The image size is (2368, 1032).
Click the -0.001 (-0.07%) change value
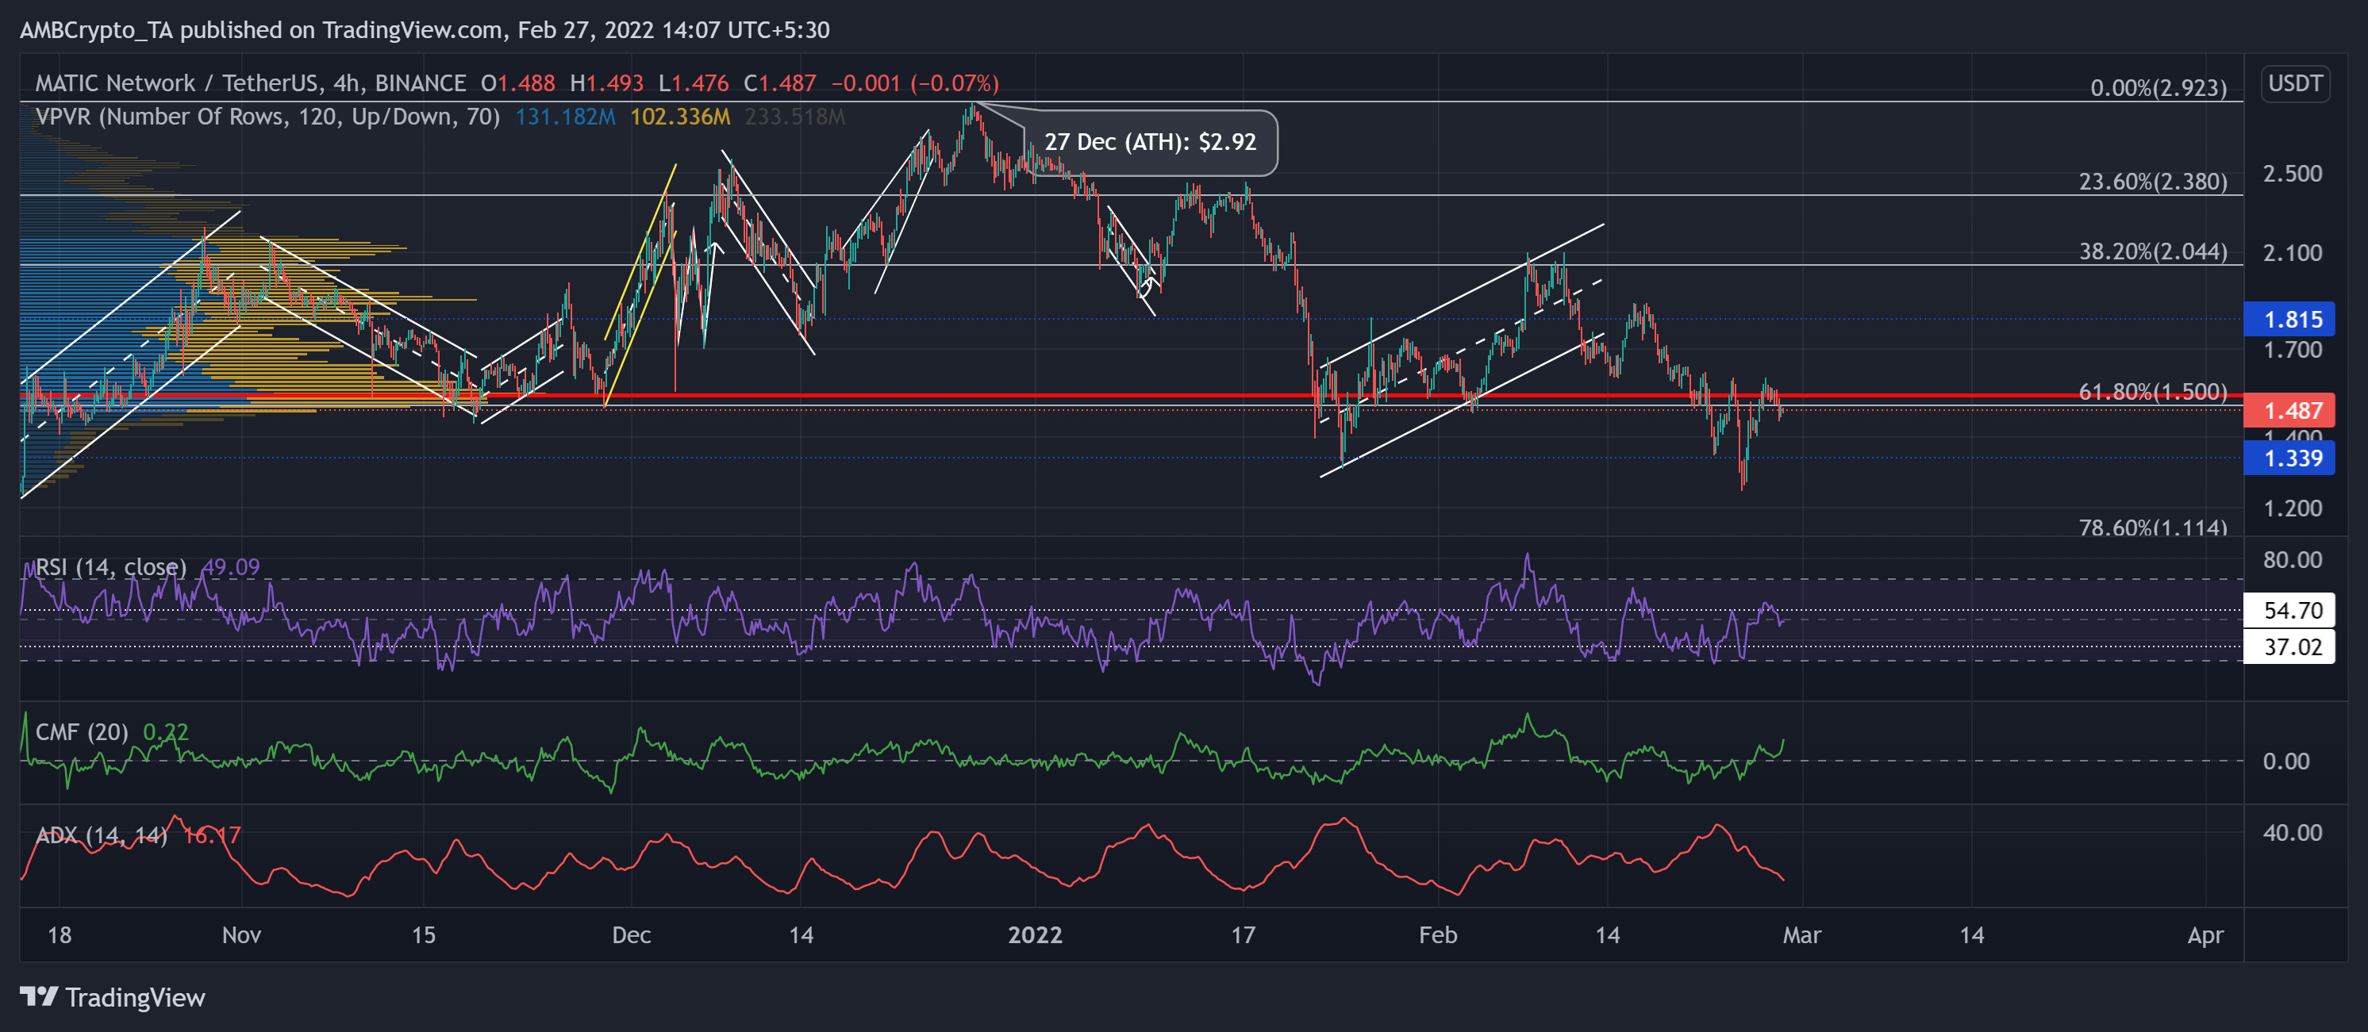tap(915, 83)
